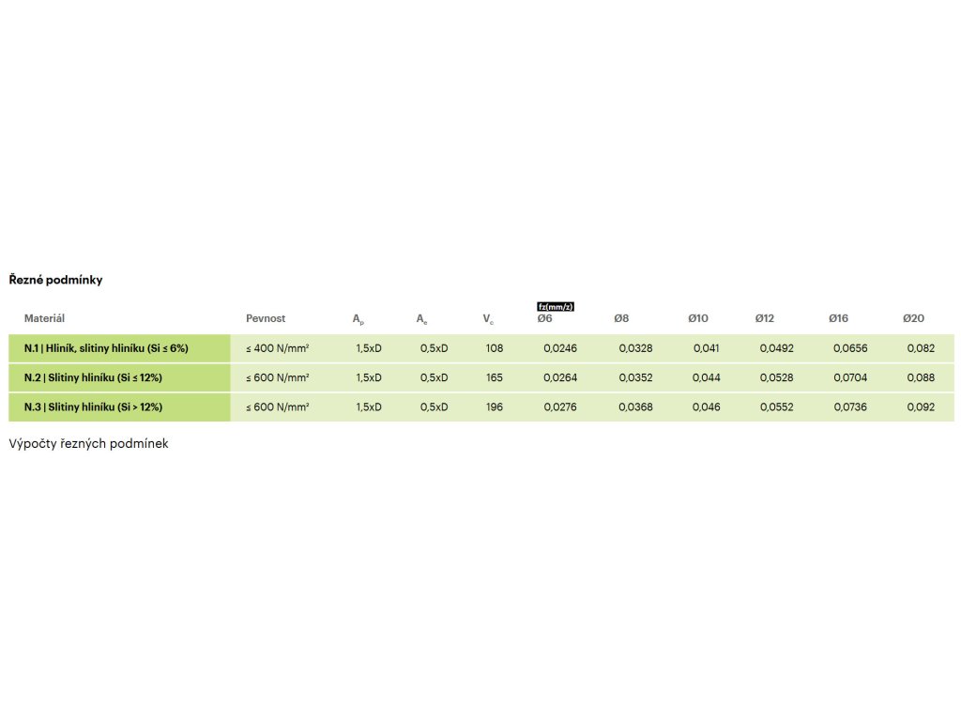The height and width of the screenshot is (721, 961).
Task: Click the fz(mm/z) black label
Action: click(556, 306)
